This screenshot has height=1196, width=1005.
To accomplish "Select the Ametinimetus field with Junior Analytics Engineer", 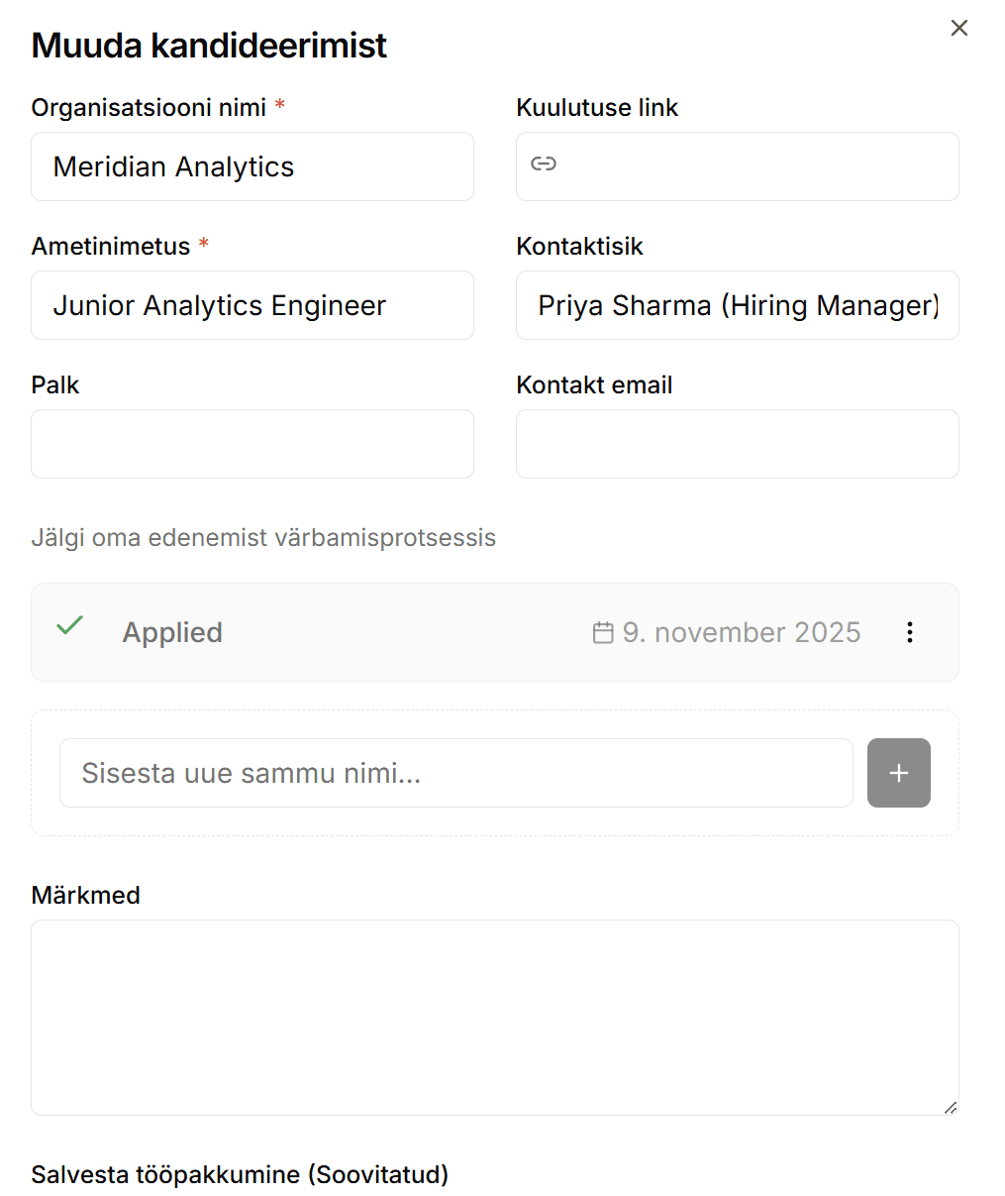I will pyautogui.click(x=251, y=305).
